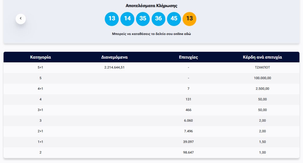Select the number 36 ball
303x163 pixels.
pyautogui.click(x=158, y=19)
